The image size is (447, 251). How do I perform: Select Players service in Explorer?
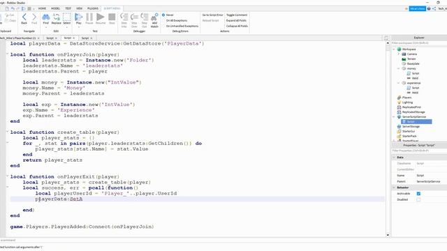click(x=404, y=98)
